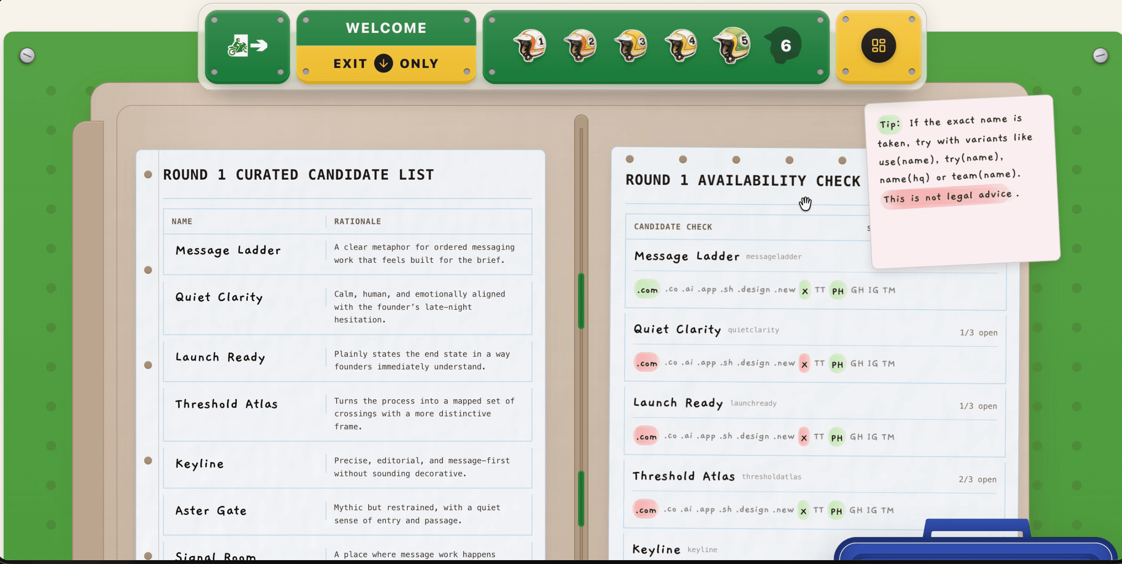Click the pink Tip sticky note
The height and width of the screenshot is (564, 1122).
[962, 183]
